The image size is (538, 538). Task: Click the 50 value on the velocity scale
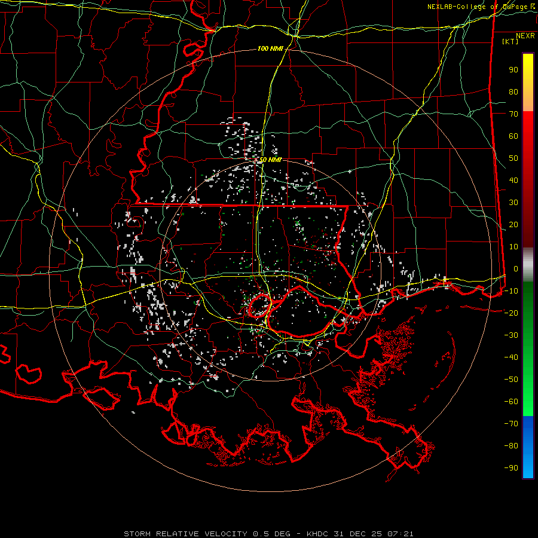tap(513, 158)
